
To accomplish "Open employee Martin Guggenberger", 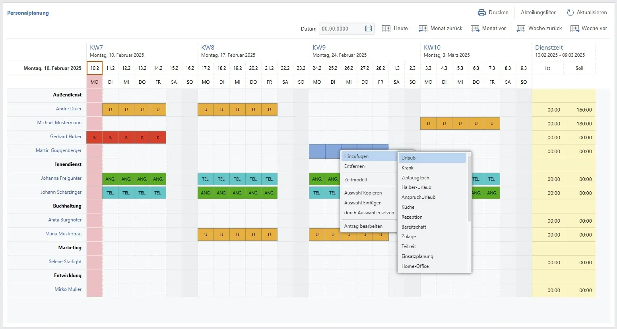I will [58, 150].
